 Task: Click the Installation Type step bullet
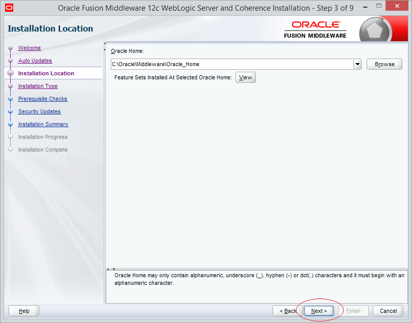[11, 86]
